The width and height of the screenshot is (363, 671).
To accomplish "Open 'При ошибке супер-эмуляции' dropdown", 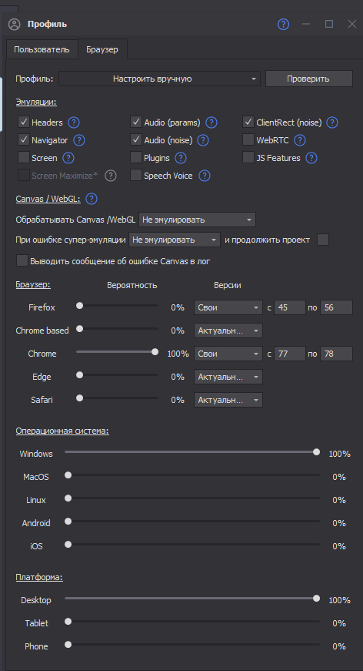I will 175,240.
